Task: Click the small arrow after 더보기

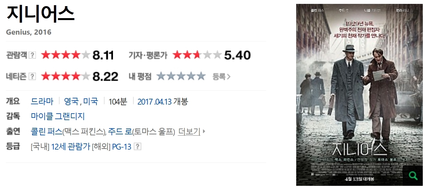Action: coord(204,132)
